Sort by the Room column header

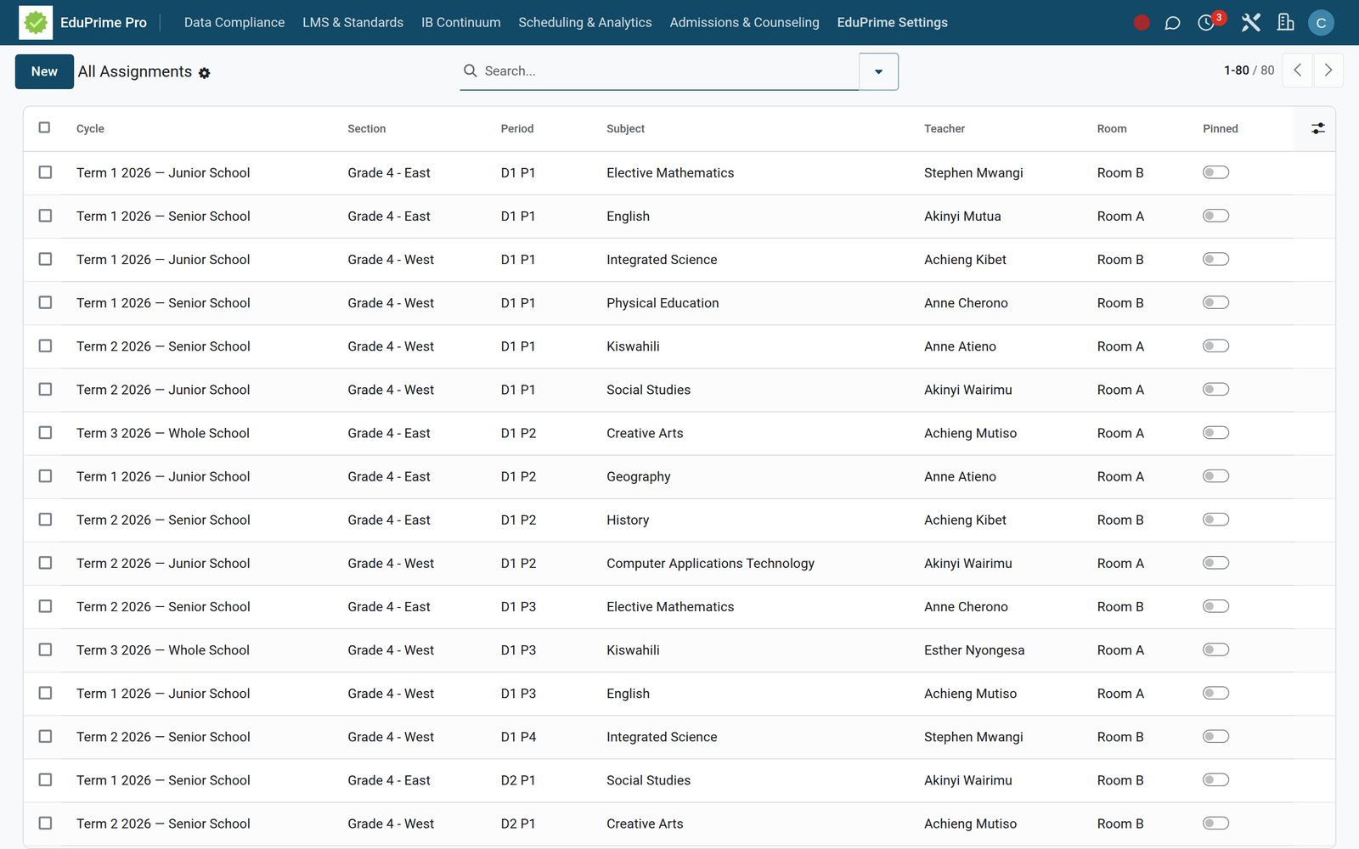(1112, 129)
